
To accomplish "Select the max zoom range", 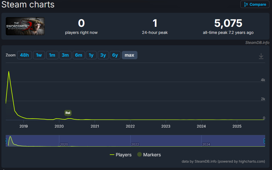I will tap(129, 55).
